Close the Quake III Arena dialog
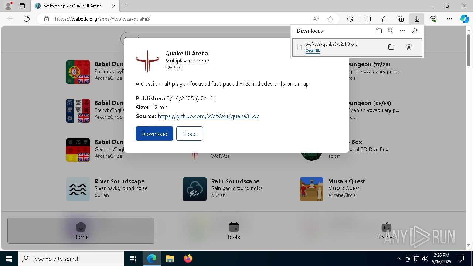The height and width of the screenshot is (266, 473). [190, 134]
